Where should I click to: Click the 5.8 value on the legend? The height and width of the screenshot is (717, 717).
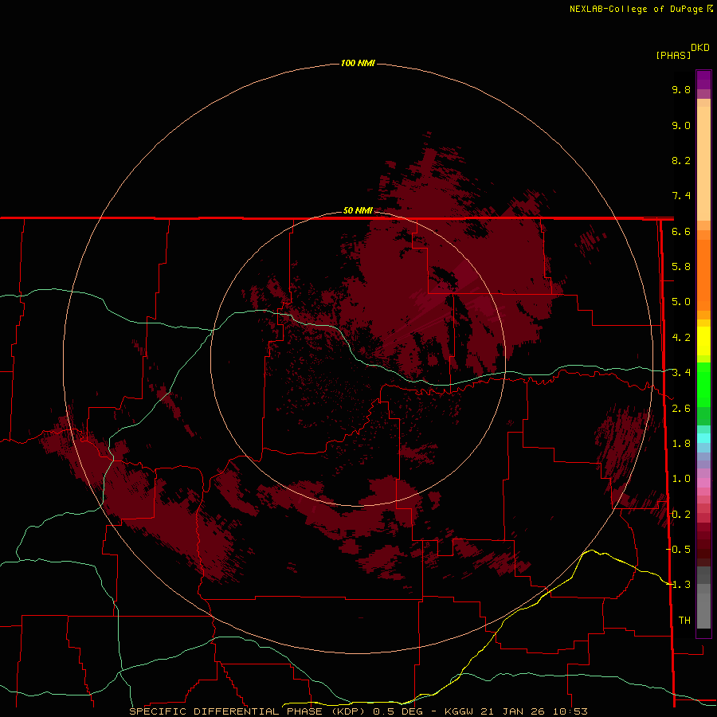pyautogui.click(x=681, y=267)
